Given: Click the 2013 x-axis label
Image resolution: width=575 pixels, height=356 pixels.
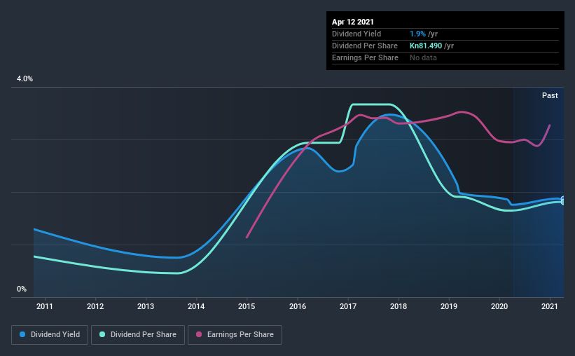Looking at the screenshot, I should pyautogui.click(x=146, y=306).
